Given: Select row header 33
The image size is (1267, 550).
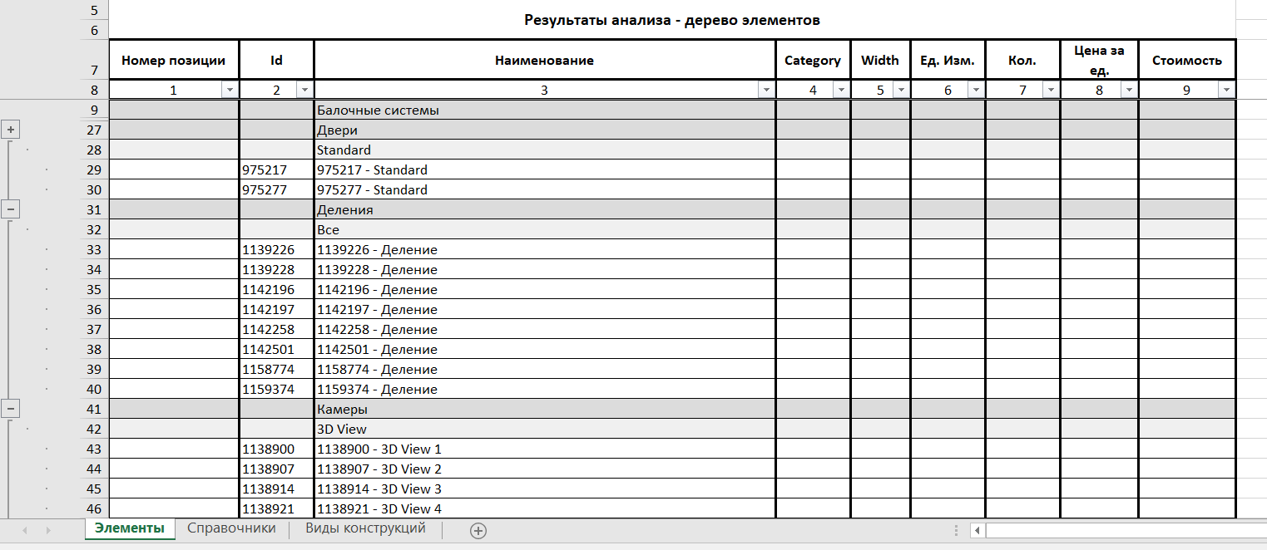Looking at the screenshot, I should pos(93,250).
